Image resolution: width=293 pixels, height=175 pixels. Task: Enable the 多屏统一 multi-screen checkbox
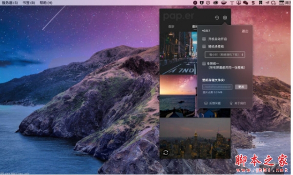coord(204,63)
